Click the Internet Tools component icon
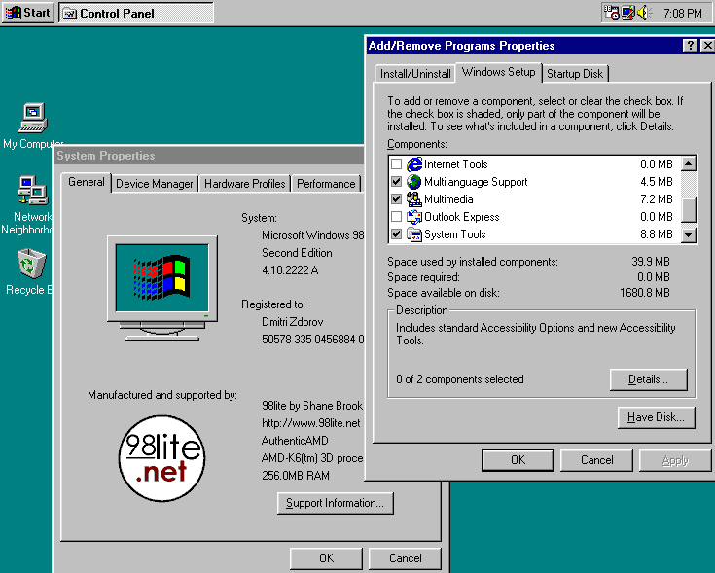The image size is (715, 573). point(414,164)
